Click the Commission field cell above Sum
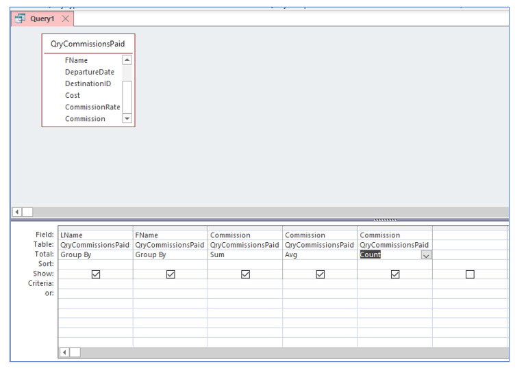Screen dimensions: 515x368 pos(245,235)
